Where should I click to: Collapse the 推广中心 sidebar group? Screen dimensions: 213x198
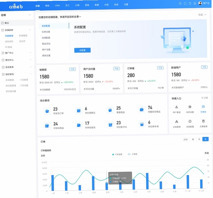(31, 53)
